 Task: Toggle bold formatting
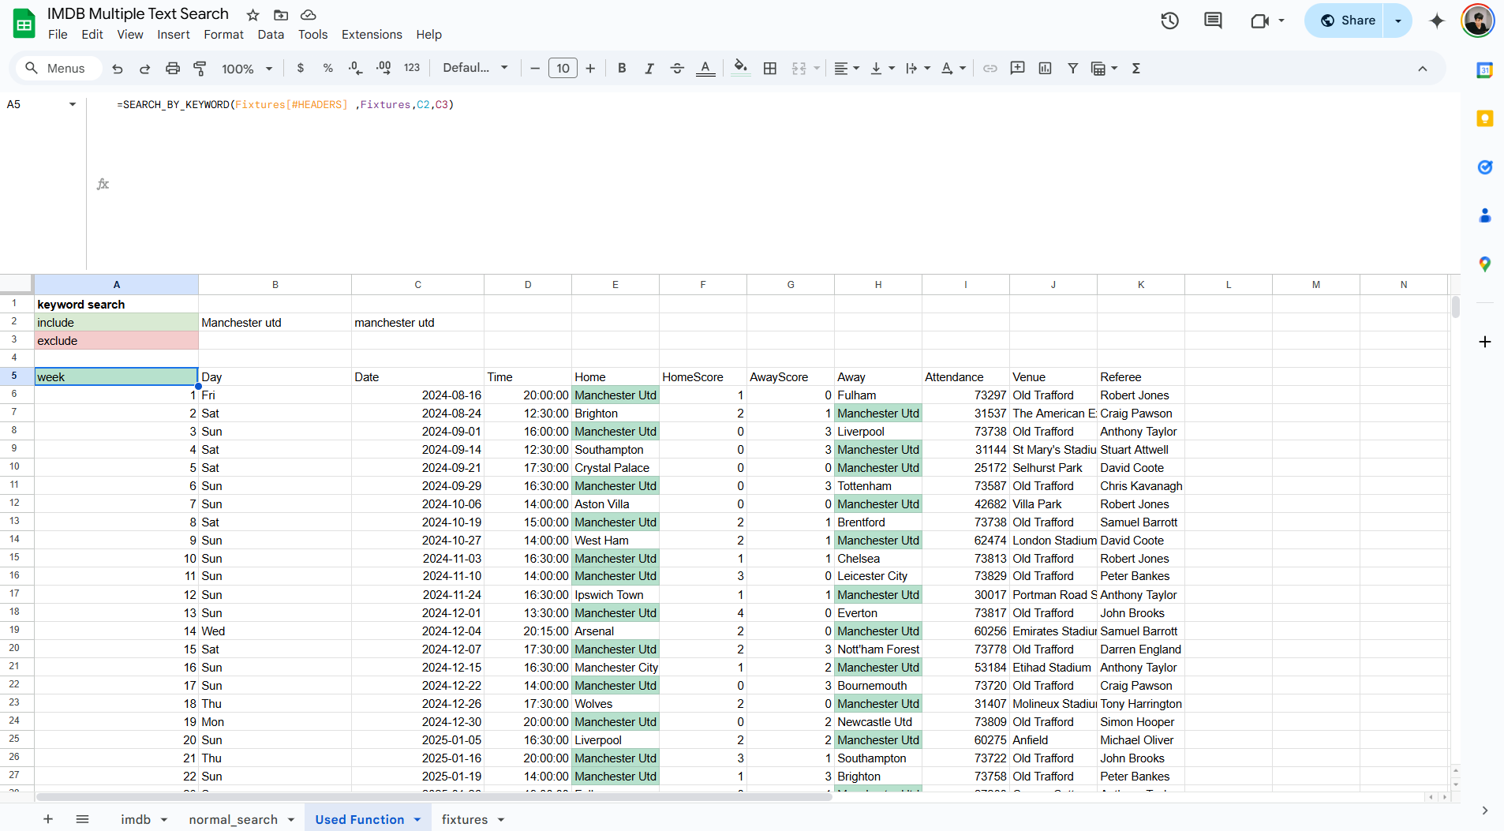622,69
